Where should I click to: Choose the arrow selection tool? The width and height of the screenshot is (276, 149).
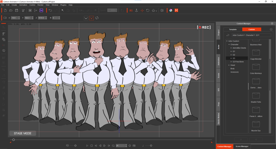click(x=63, y=10)
